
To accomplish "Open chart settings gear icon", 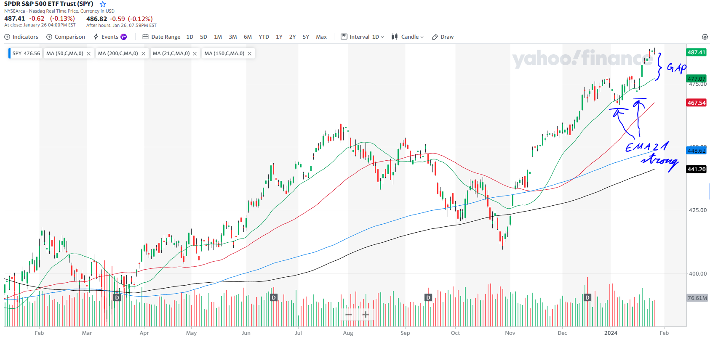I will pyautogui.click(x=705, y=37).
